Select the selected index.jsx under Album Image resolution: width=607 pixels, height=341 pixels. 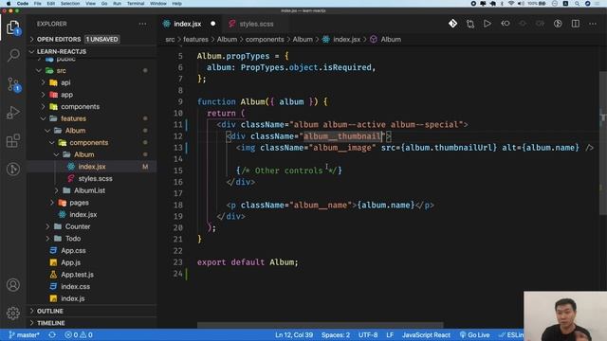(92, 167)
